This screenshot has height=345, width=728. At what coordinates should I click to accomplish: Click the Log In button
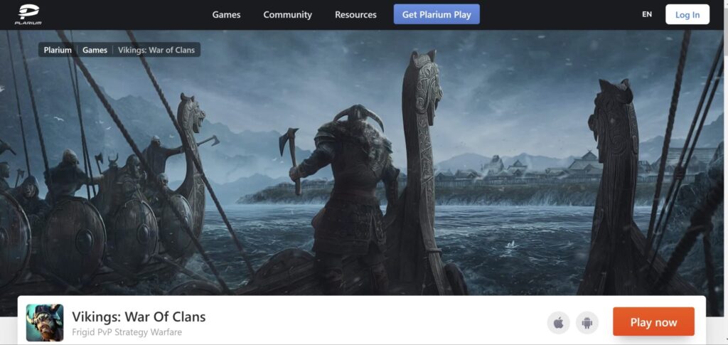687,14
